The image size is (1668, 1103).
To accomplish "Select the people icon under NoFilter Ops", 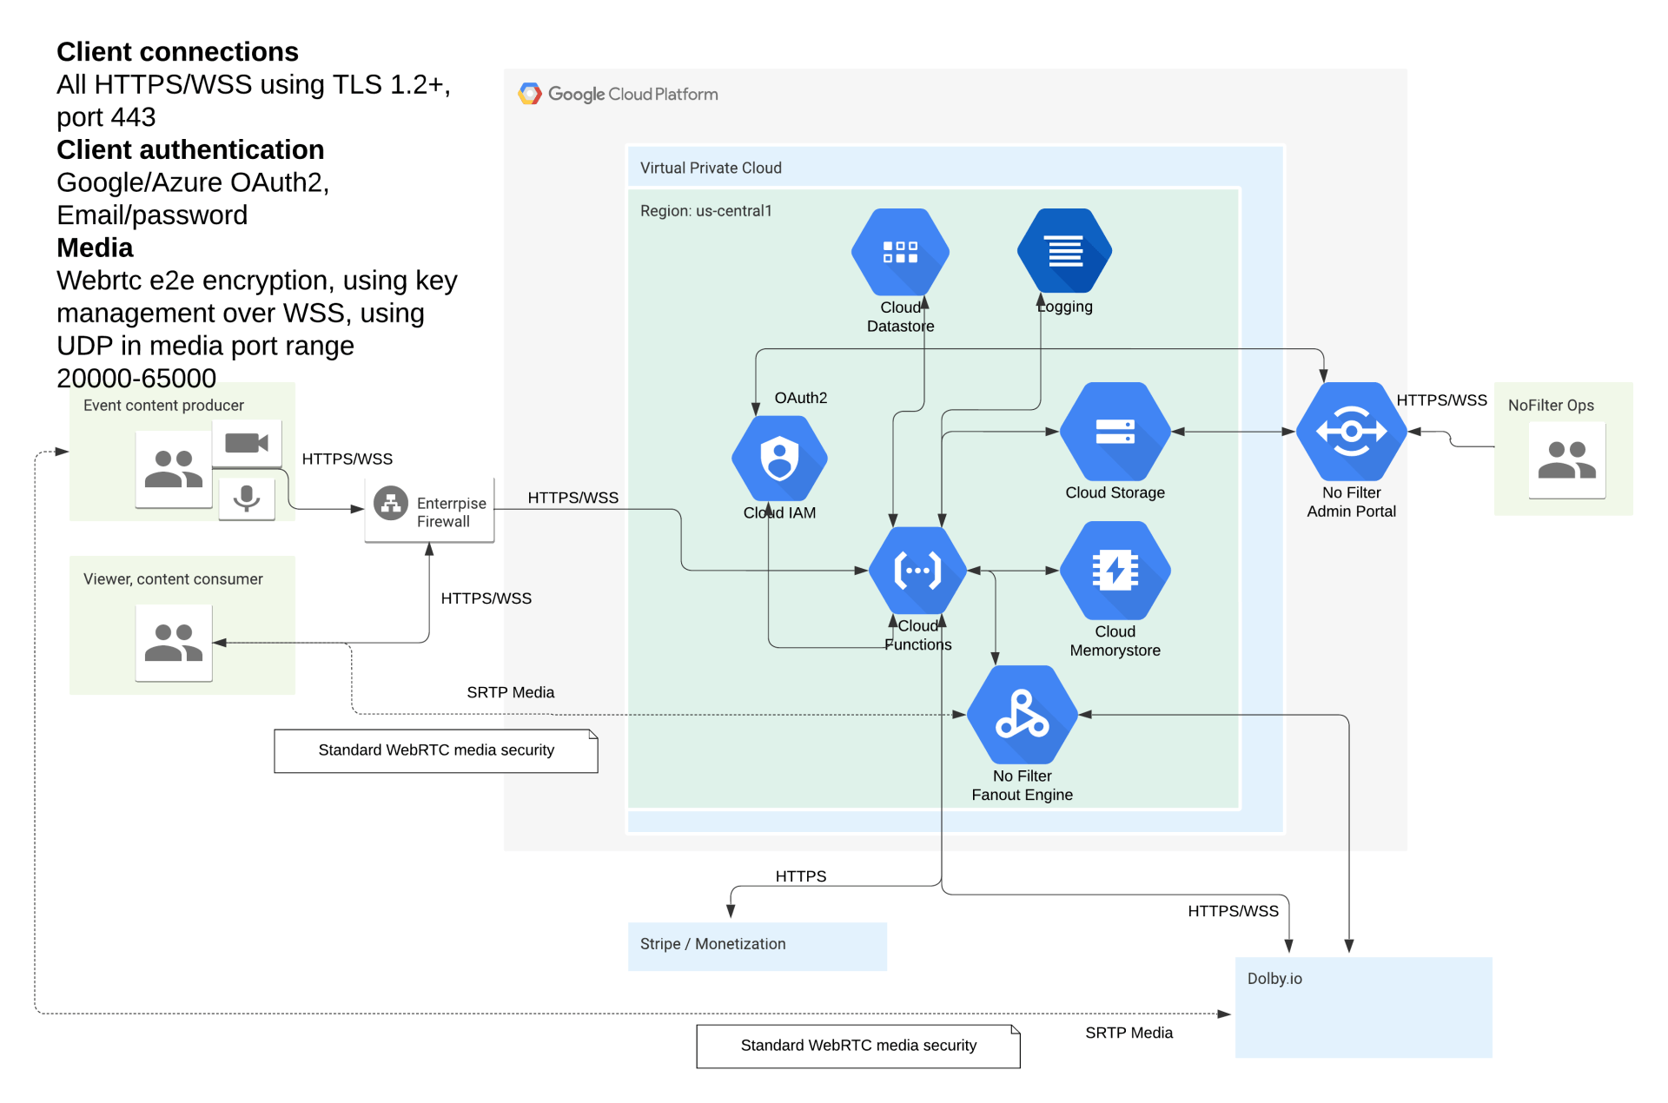I will point(1567,460).
